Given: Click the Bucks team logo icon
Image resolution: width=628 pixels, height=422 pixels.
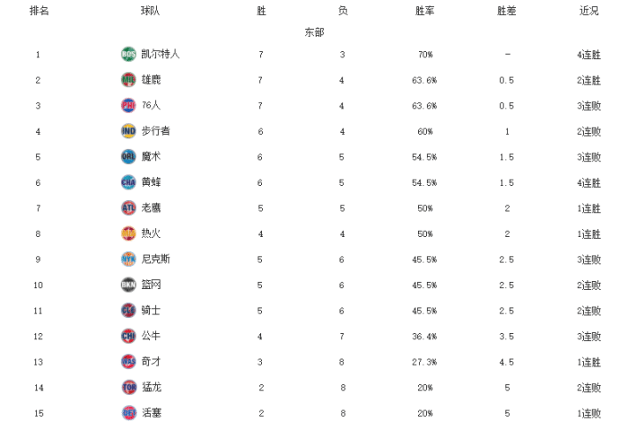Looking at the screenshot, I should point(128,80).
